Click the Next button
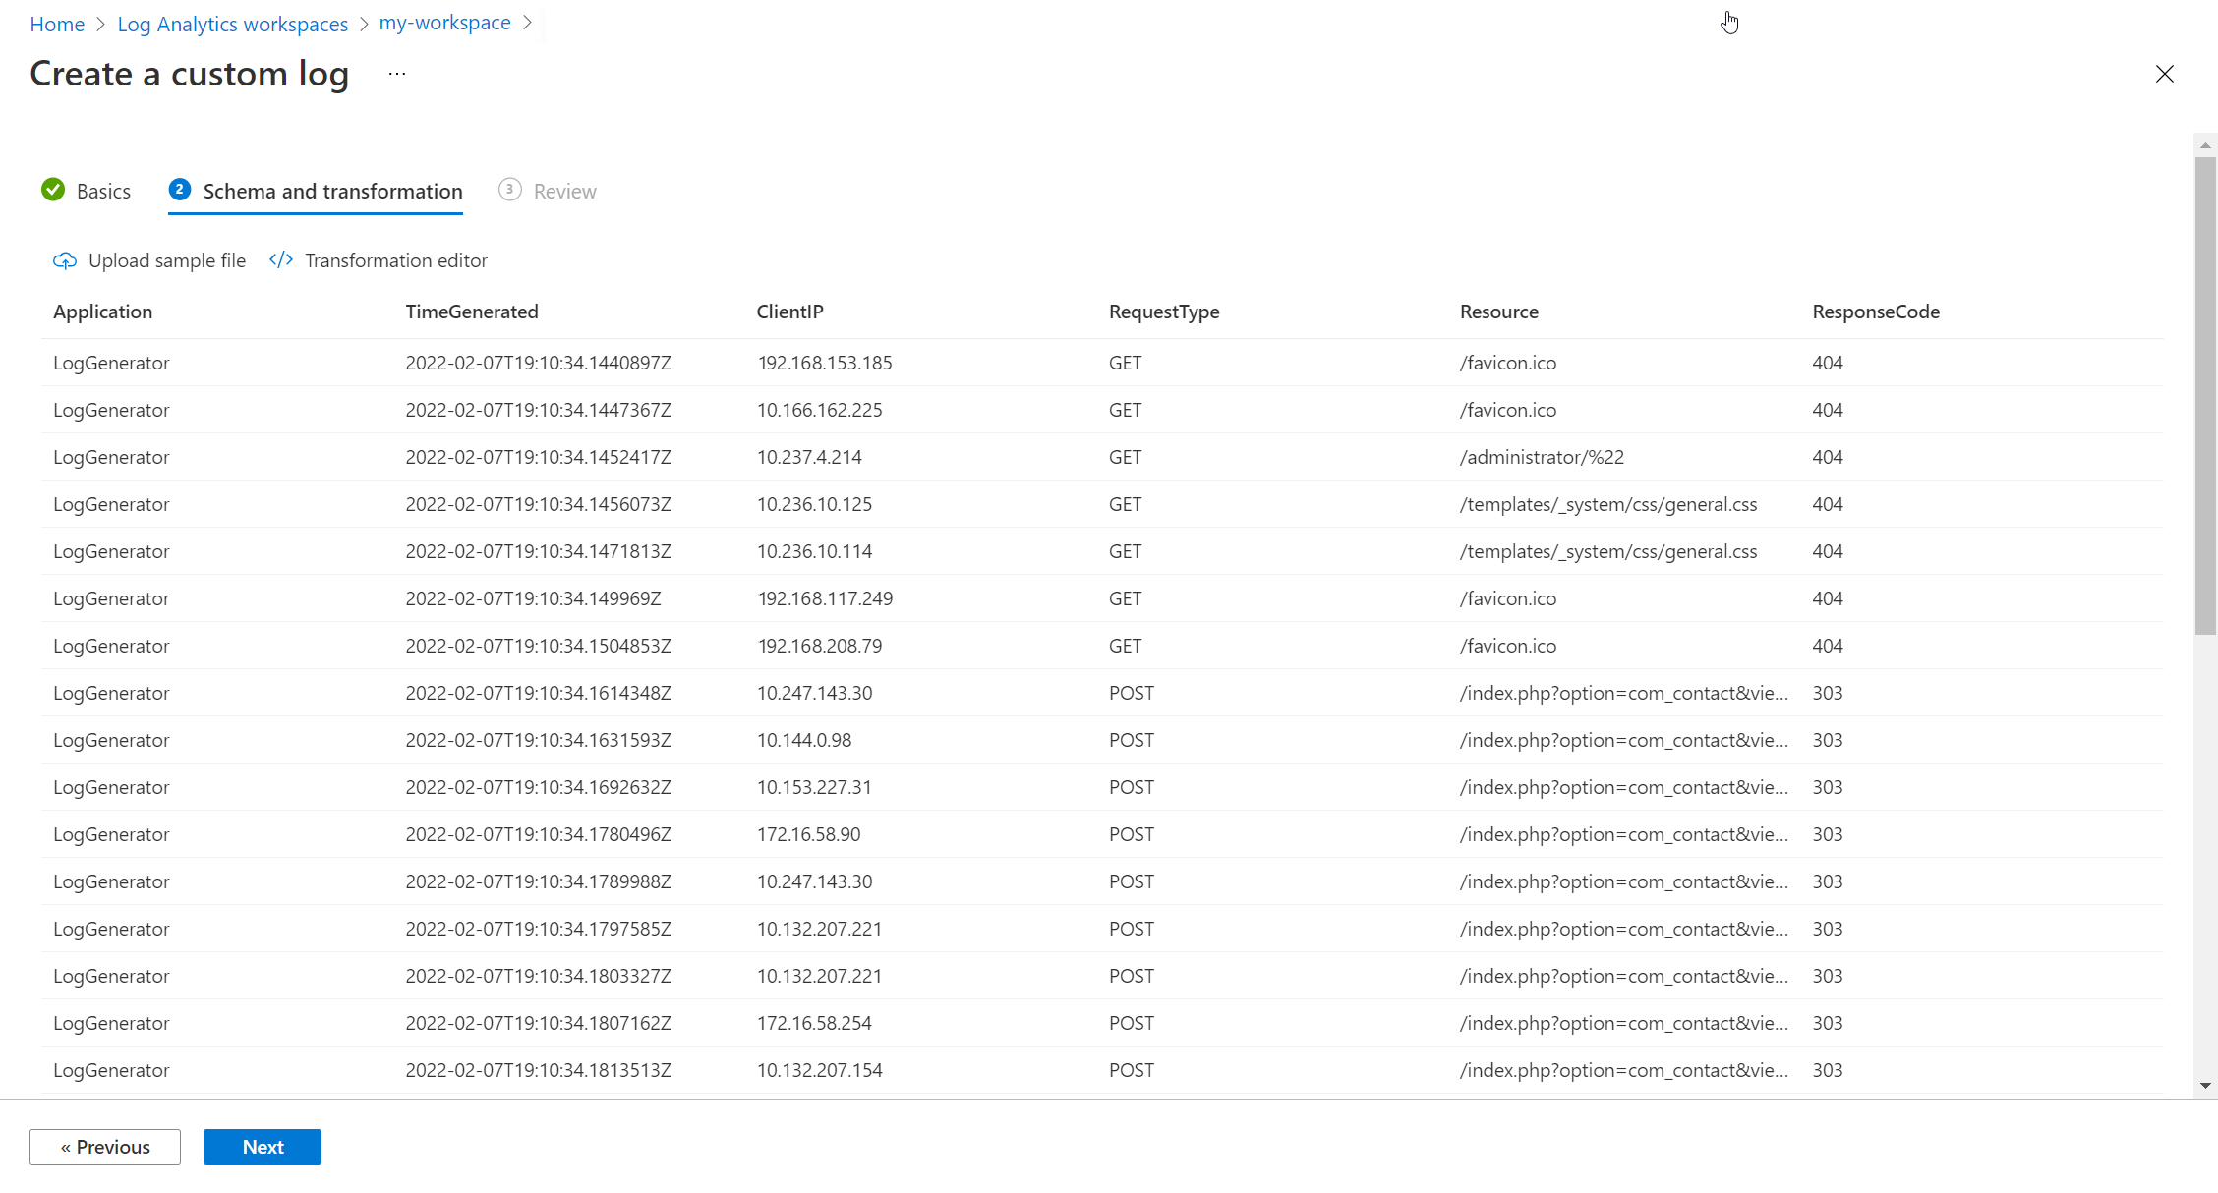 [262, 1146]
